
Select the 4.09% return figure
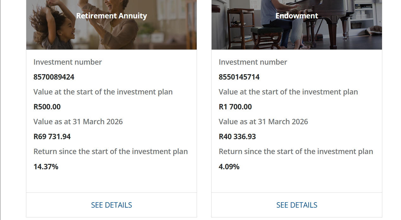[x=229, y=166]
